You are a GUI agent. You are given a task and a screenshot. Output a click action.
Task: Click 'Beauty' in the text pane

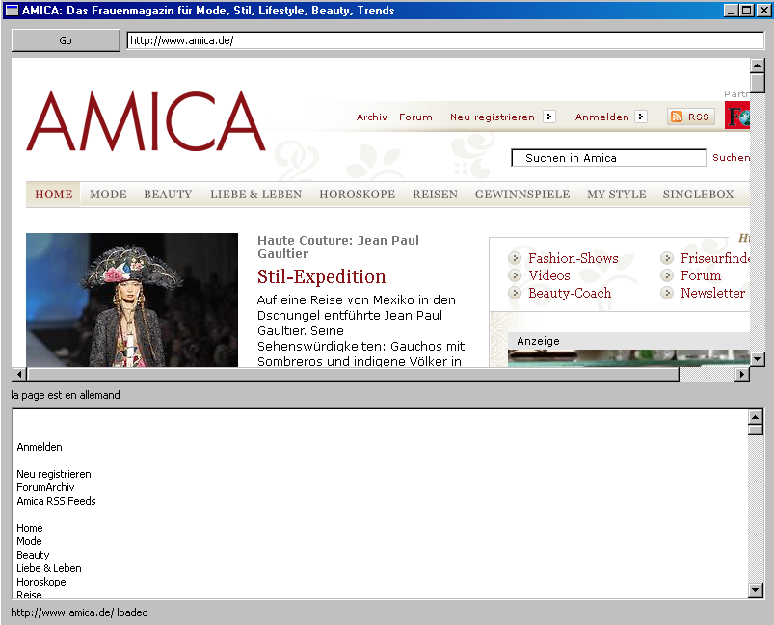33,555
